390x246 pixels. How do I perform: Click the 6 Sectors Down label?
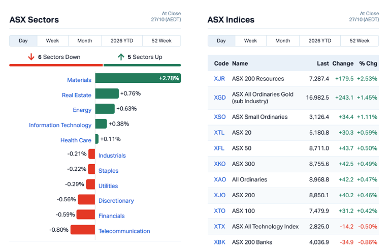[x=59, y=57]
